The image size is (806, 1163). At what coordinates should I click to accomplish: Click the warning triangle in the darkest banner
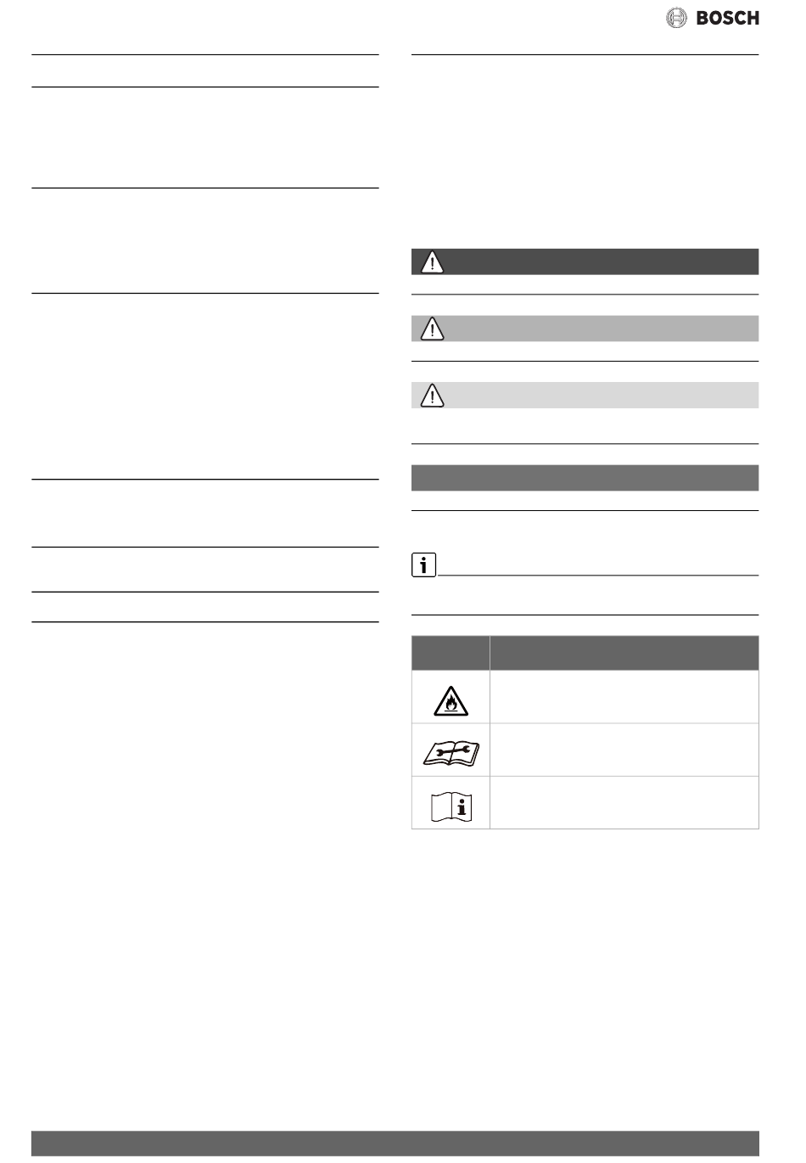[432, 262]
